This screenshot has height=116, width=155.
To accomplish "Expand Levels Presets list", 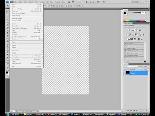I will click(125, 43).
